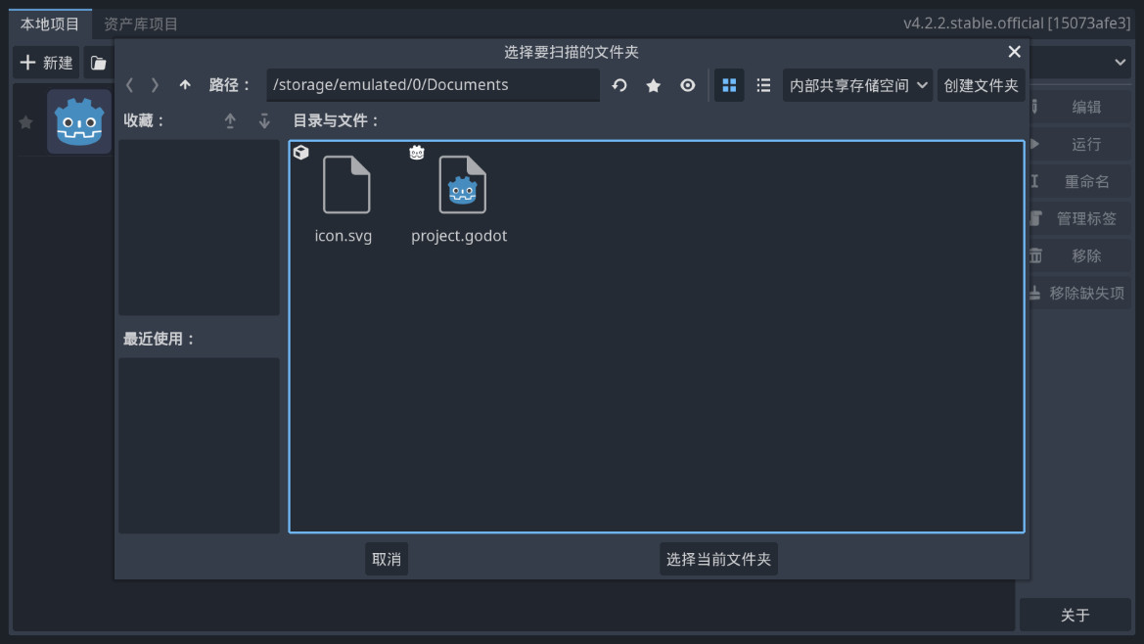1144x644 pixels.
Task: Go back to previous folder arrow
Action: point(130,85)
